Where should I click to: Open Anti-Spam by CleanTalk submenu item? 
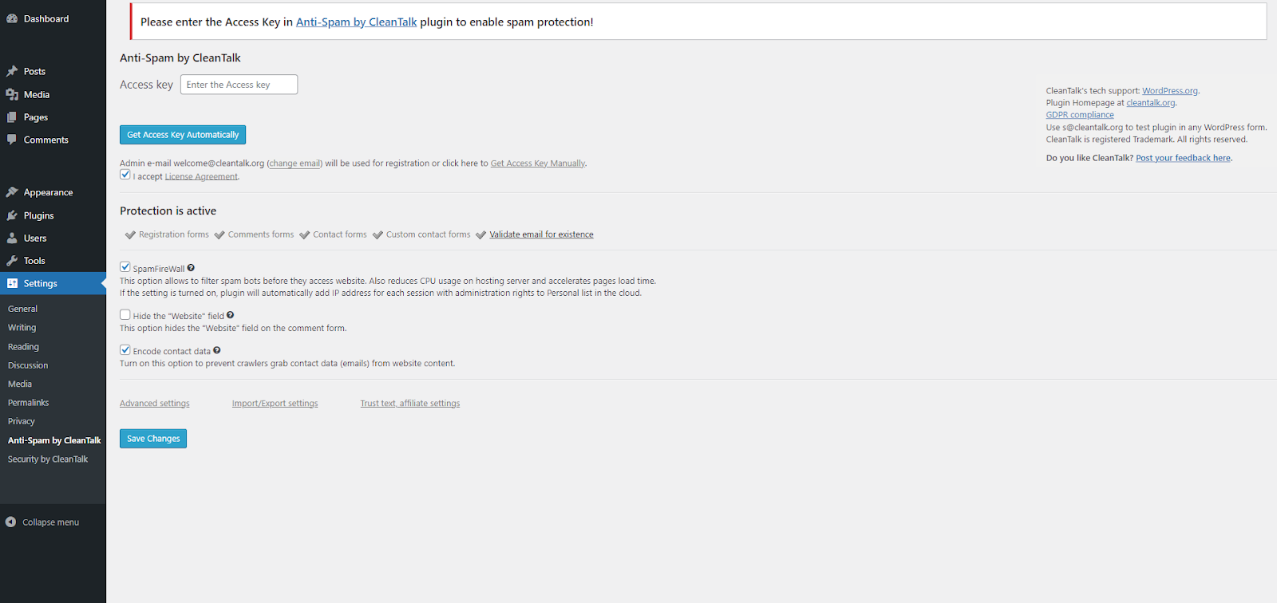(54, 440)
